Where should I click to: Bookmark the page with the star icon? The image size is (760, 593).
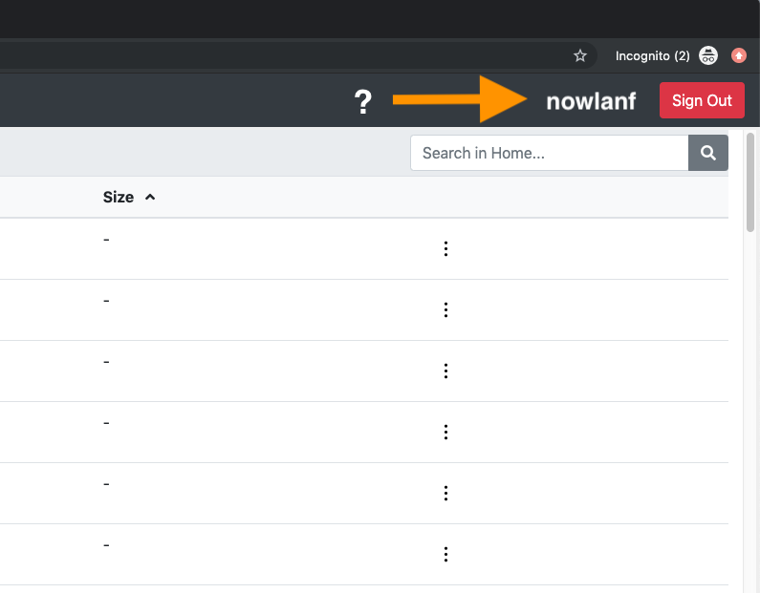coord(579,55)
